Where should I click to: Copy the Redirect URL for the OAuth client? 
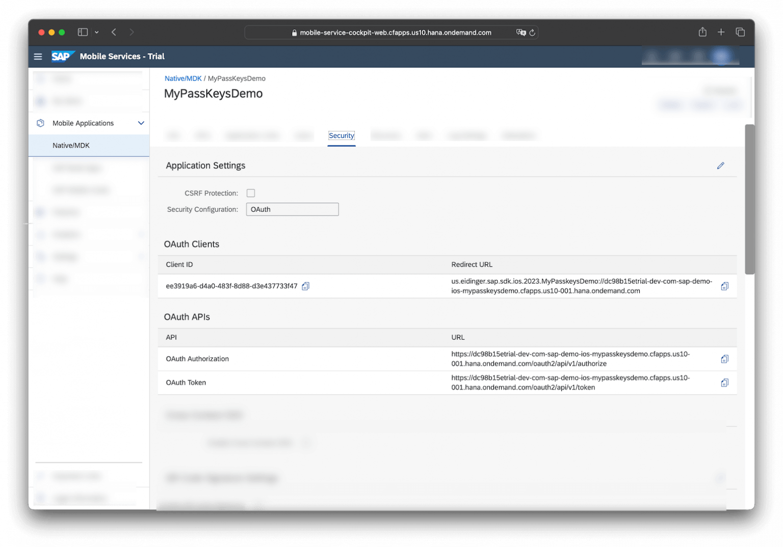pos(725,286)
